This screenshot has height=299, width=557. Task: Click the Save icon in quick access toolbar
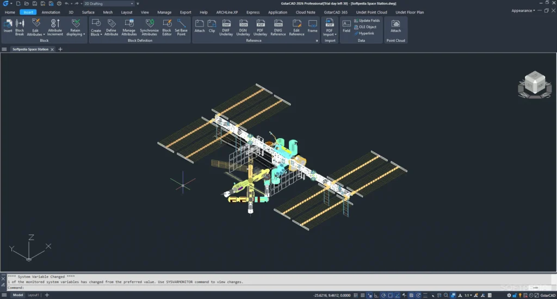point(34,4)
